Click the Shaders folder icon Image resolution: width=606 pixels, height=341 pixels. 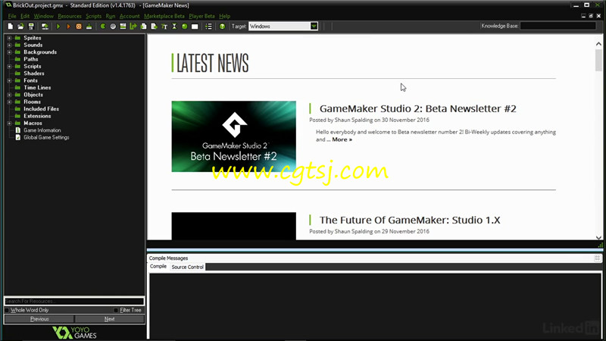coord(17,73)
